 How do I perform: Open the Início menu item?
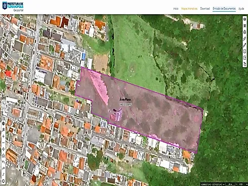176,9
